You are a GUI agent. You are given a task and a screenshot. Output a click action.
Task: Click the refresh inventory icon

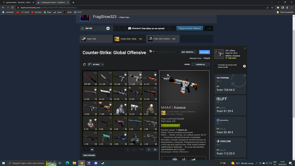click(x=84, y=64)
